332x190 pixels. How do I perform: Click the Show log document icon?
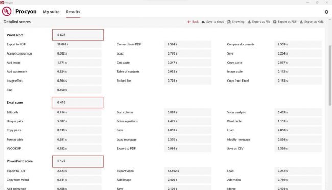pyautogui.click(x=229, y=22)
